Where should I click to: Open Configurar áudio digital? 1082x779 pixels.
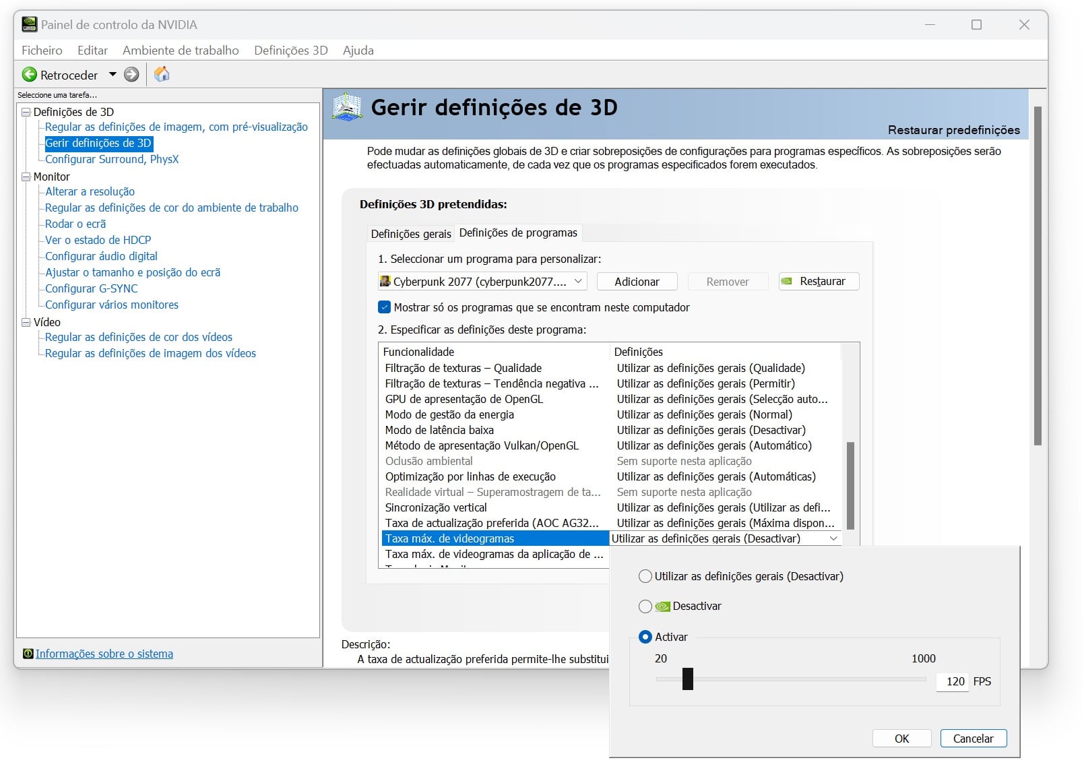101,256
